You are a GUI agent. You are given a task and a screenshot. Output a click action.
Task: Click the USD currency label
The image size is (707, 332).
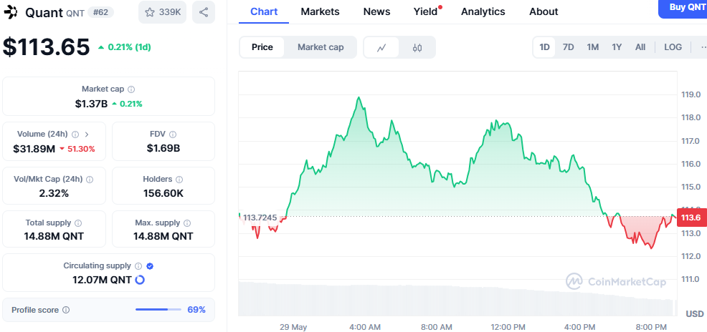[694, 313]
